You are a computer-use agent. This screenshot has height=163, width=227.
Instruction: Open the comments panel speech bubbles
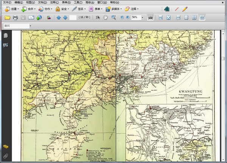tap(6, 147)
